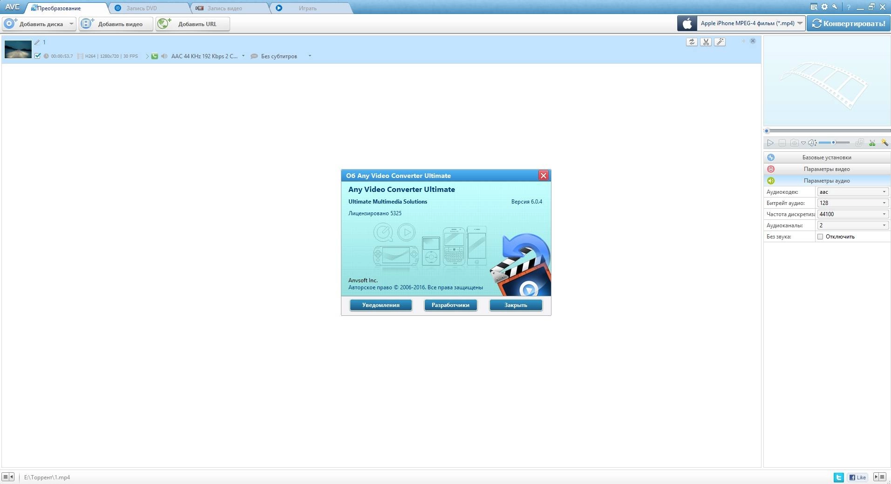The width and height of the screenshot is (891, 484).
Task: Click the scissors clip icon on the file row
Action: pyautogui.click(x=706, y=42)
